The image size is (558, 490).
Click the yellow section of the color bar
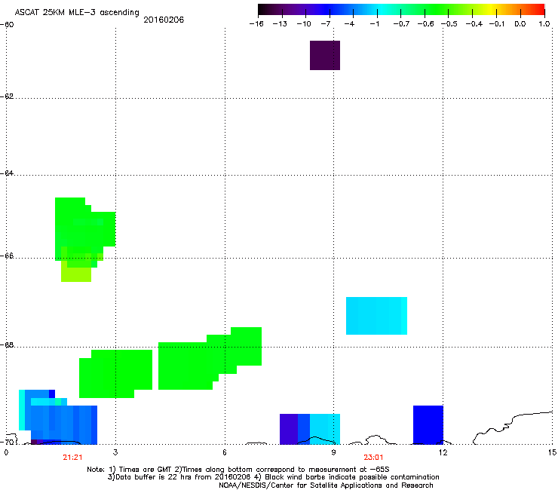492,10
